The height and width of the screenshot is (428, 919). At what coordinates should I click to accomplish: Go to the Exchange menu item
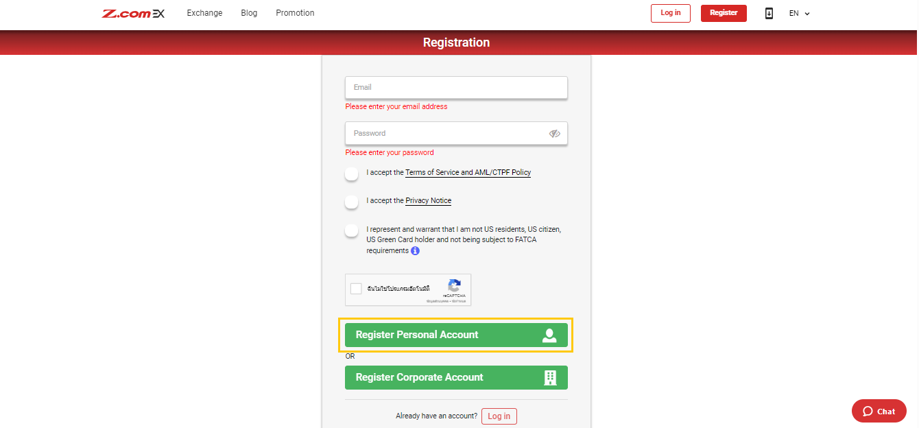pos(204,13)
